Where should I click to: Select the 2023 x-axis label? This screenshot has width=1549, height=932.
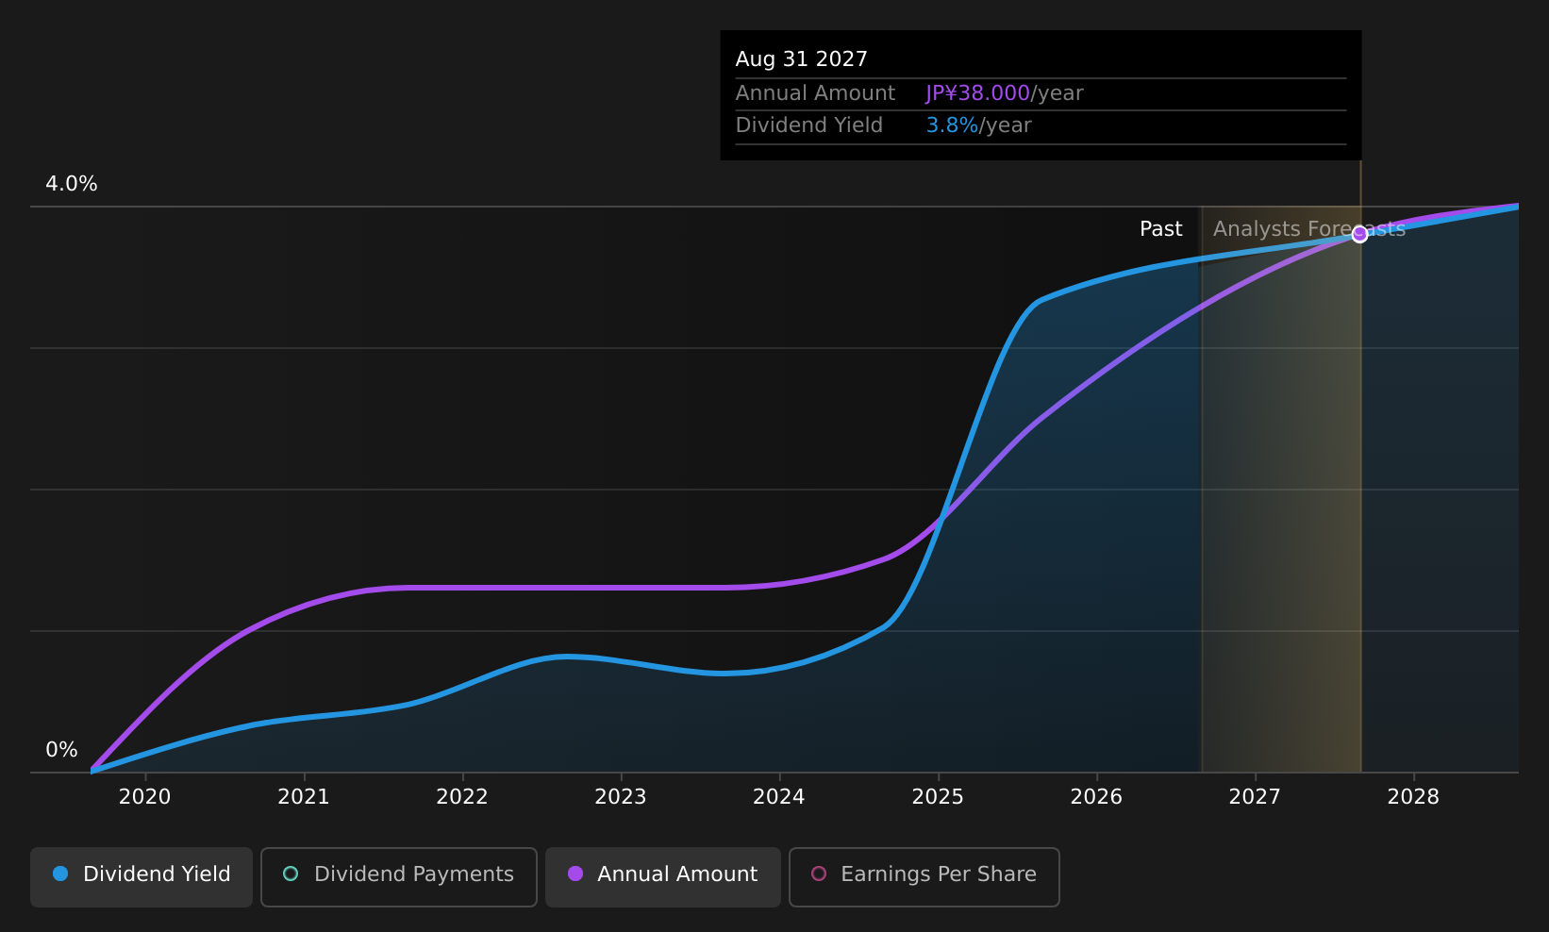coord(621,797)
